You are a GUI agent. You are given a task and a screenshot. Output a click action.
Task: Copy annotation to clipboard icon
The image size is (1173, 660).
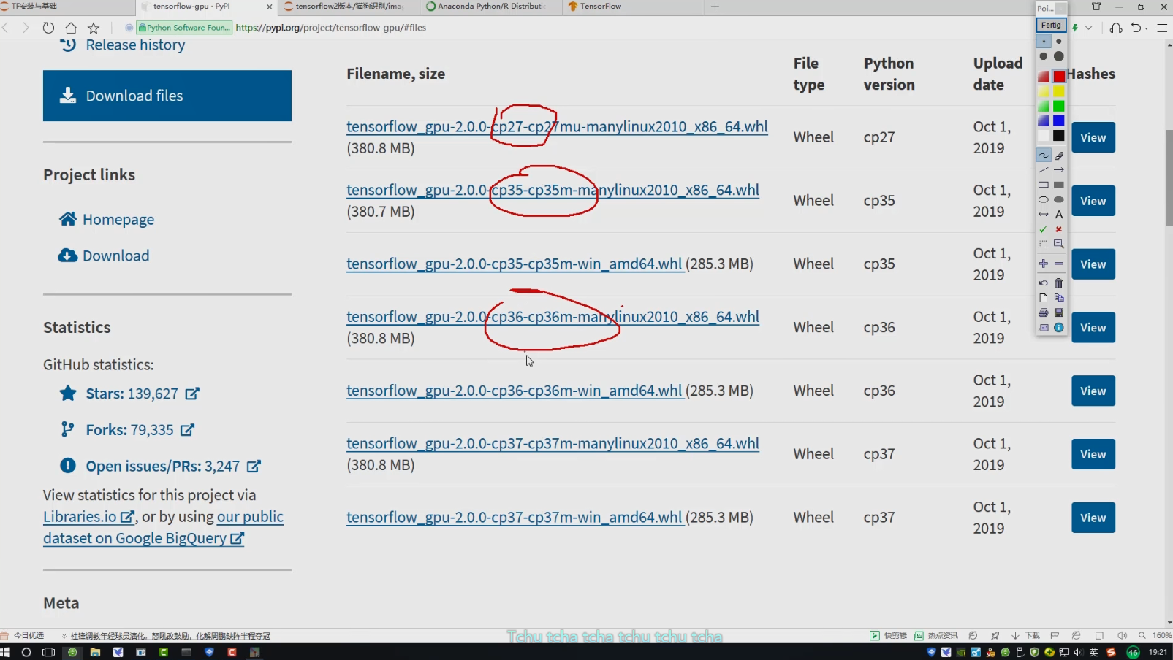click(x=1059, y=298)
